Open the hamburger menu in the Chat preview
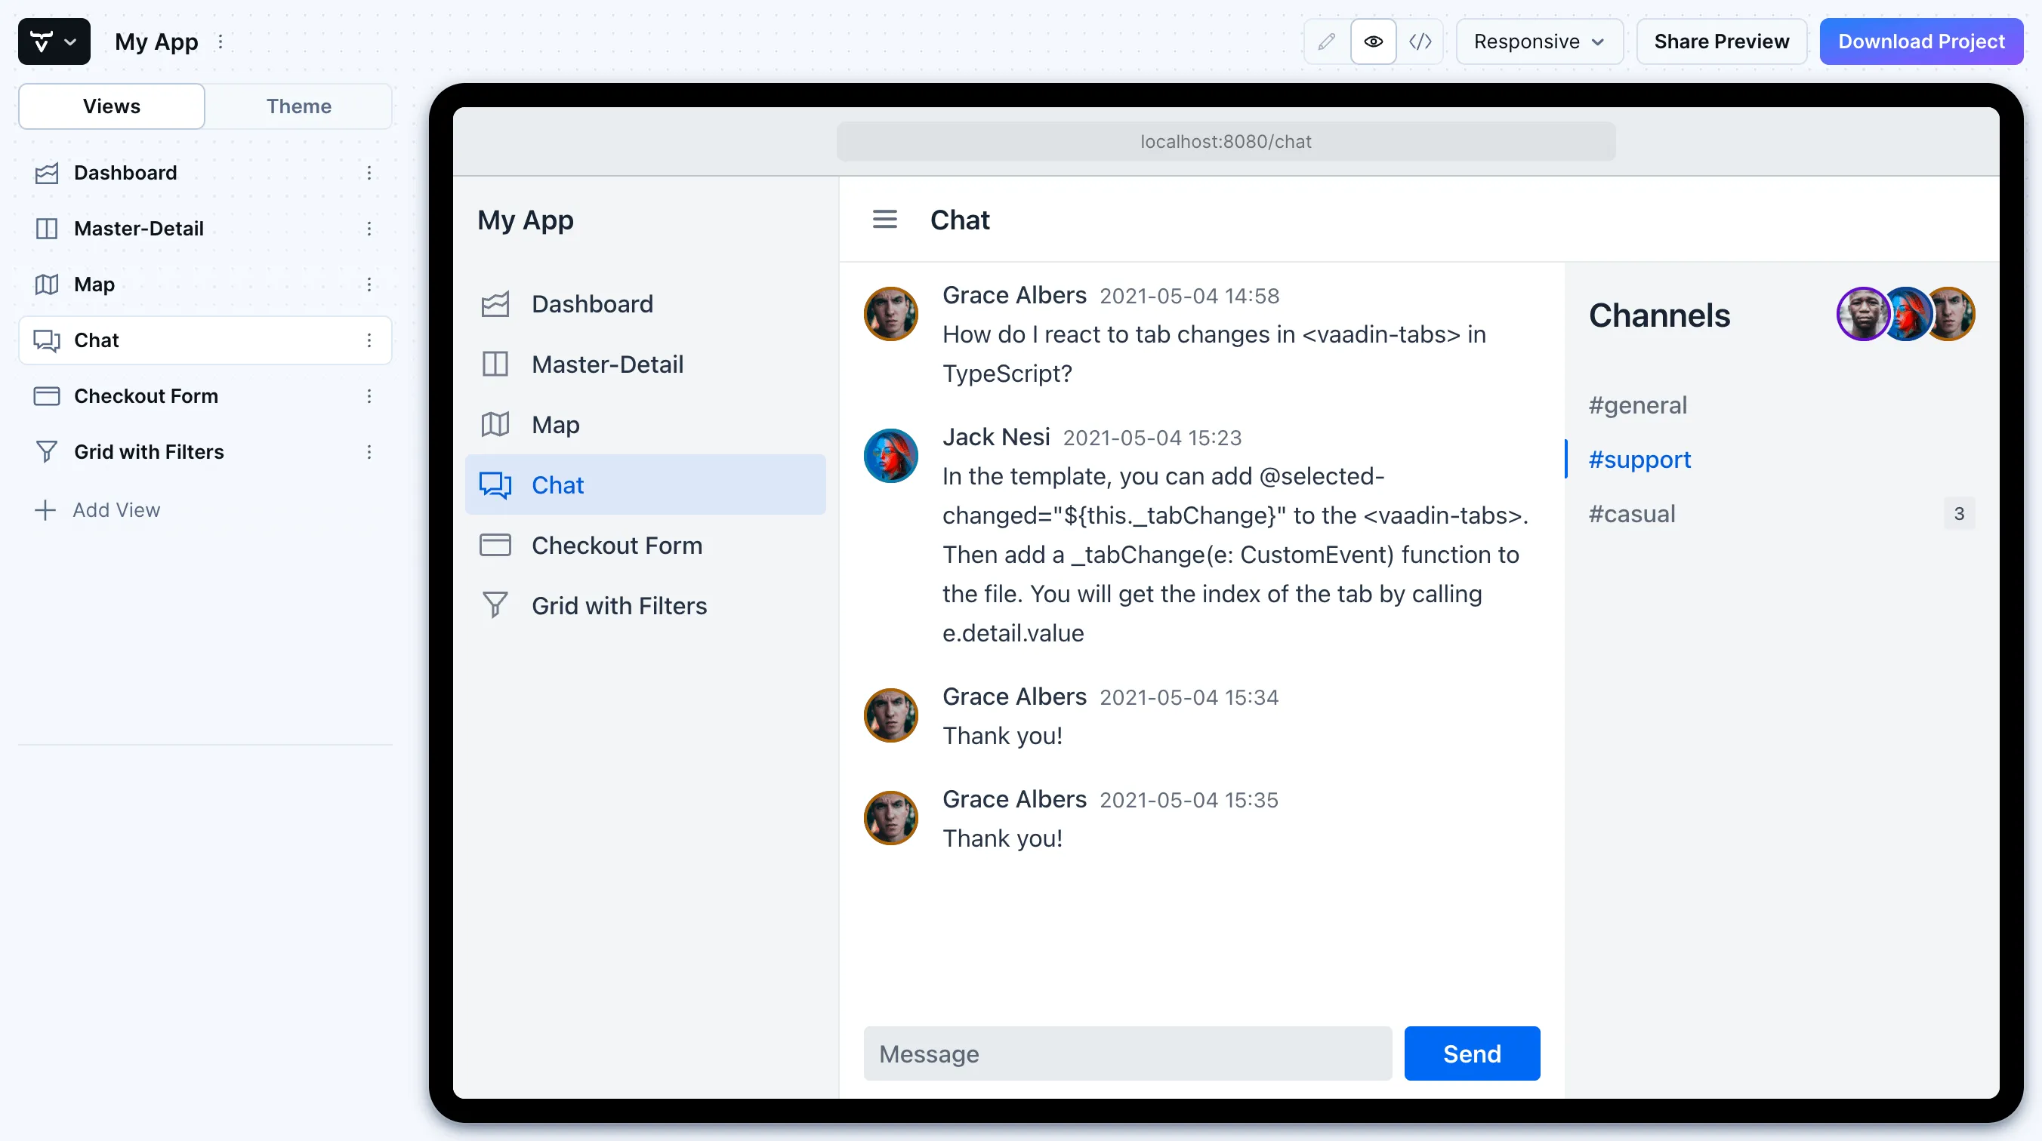The image size is (2042, 1141). (x=884, y=220)
